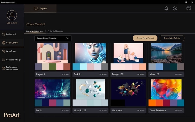Pick the bright orange swatch in Color Reference
This screenshot has height=122, width=195.
pyautogui.click(x=152, y=103)
